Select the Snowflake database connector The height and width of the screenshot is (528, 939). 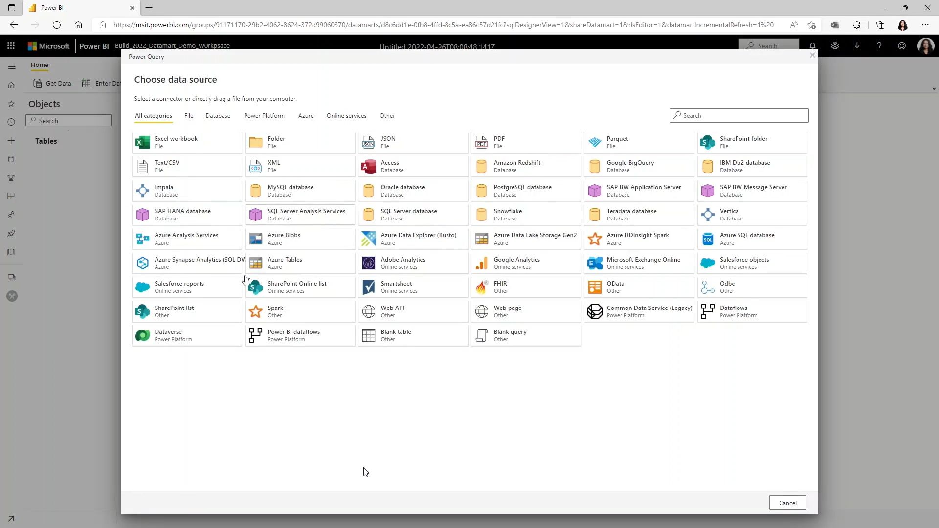(x=526, y=215)
